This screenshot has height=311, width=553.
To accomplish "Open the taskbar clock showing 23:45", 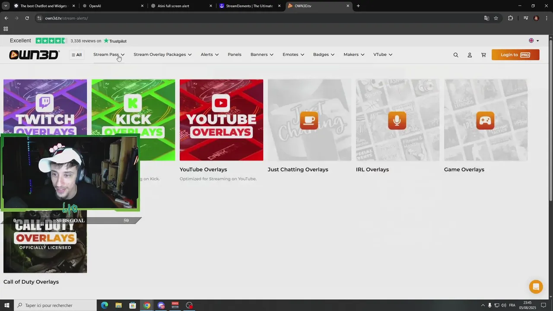I will point(528,305).
